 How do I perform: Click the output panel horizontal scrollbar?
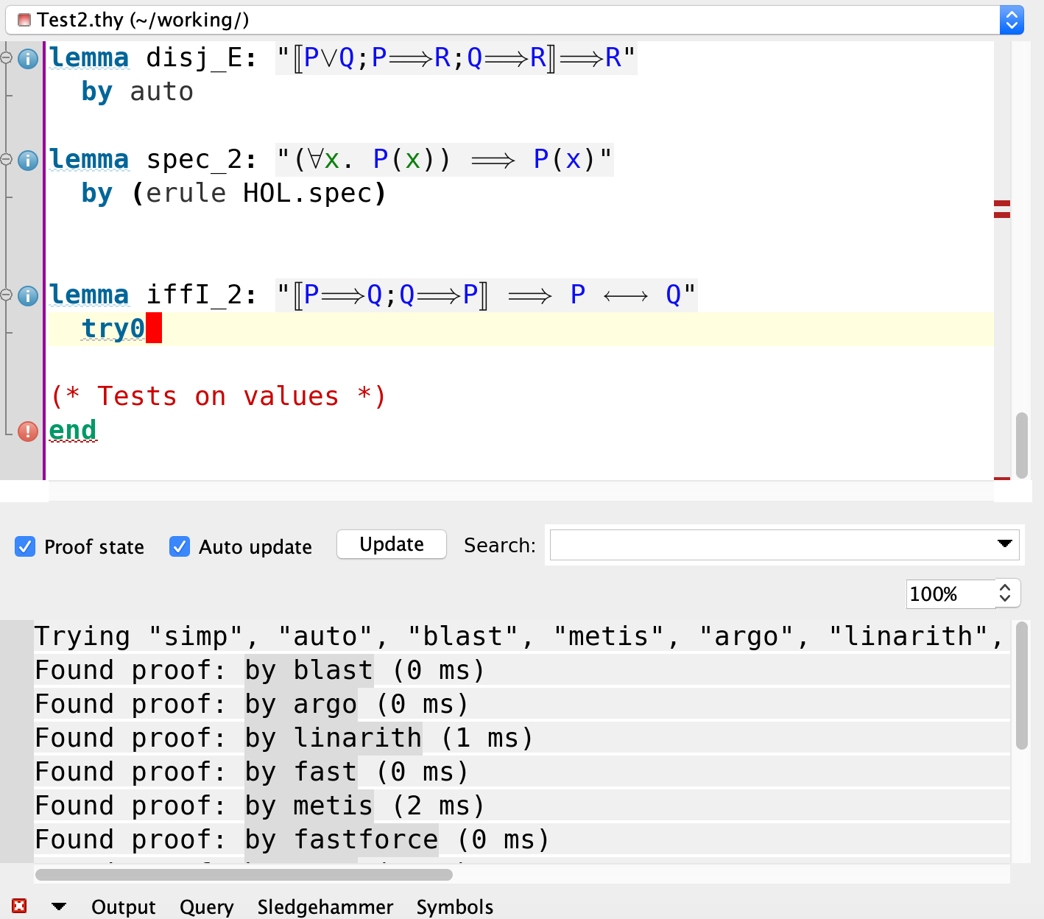coord(244,875)
